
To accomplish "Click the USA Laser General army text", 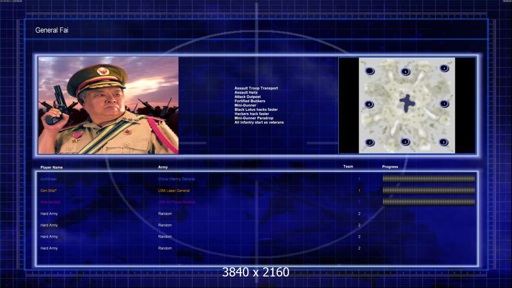I will click(x=174, y=191).
